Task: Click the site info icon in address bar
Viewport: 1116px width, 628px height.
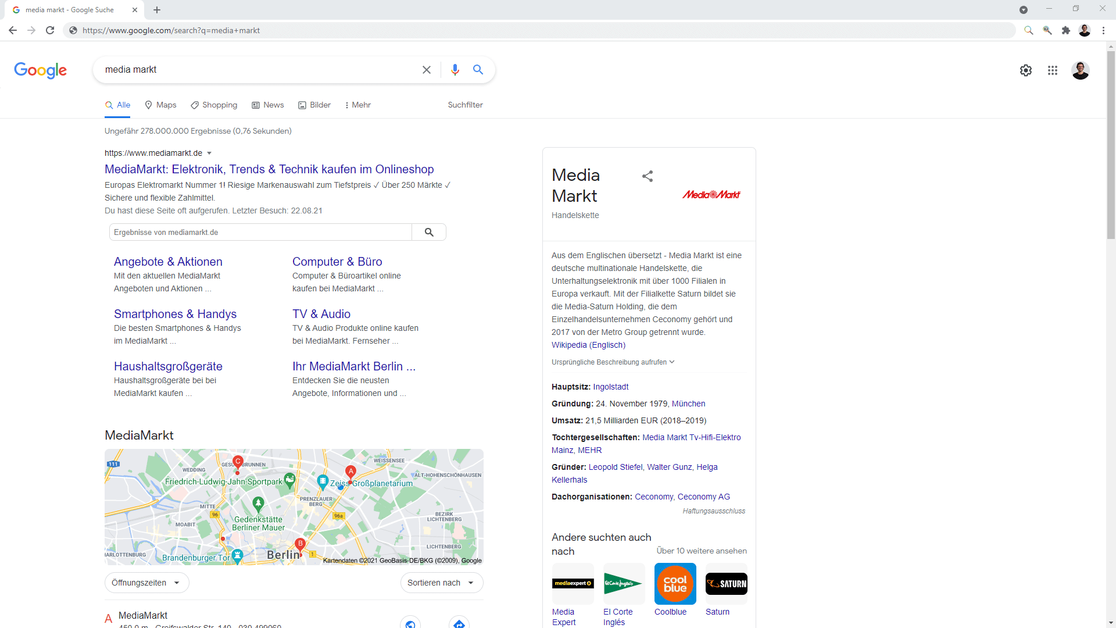Action: [x=73, y=30]
